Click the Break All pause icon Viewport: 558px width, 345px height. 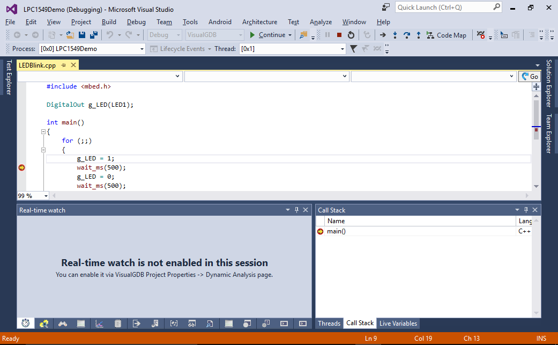click(328, 35)
